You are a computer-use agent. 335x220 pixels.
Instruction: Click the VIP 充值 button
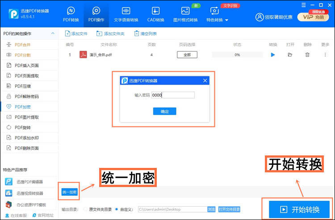coord(313,17)
